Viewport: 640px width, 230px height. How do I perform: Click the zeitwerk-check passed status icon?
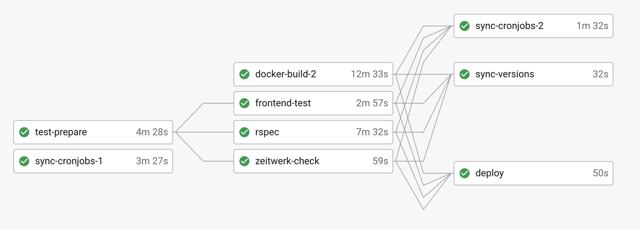pyautogui.click(x=244, y=161)
